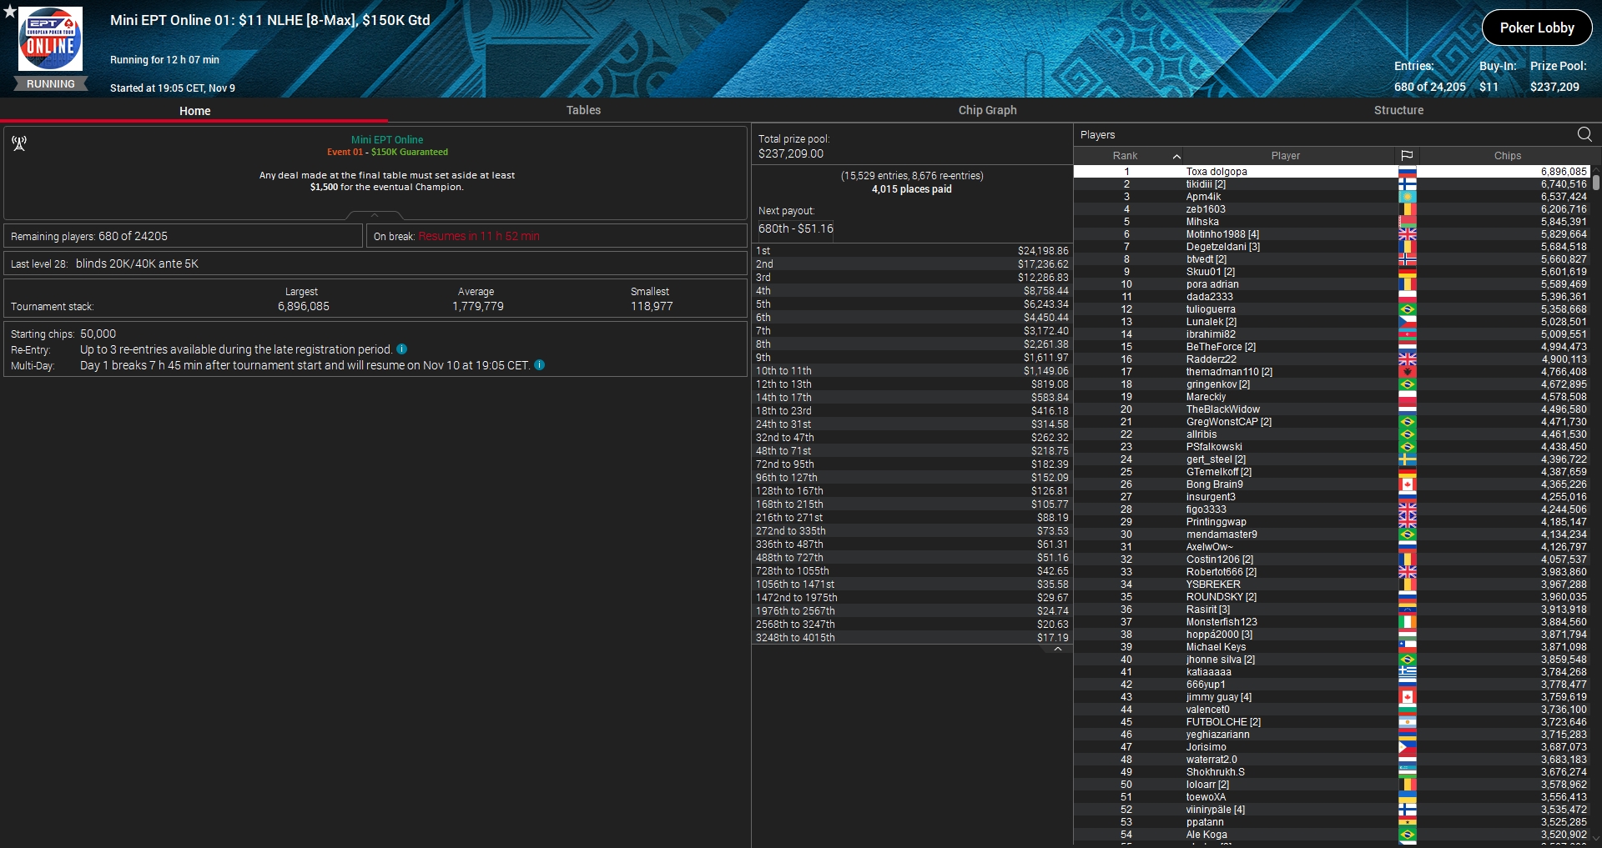This screenshot has height=848, width=1602.
Task: Click flag beside Motinho1988 [4]
Action: point(1408,234)
